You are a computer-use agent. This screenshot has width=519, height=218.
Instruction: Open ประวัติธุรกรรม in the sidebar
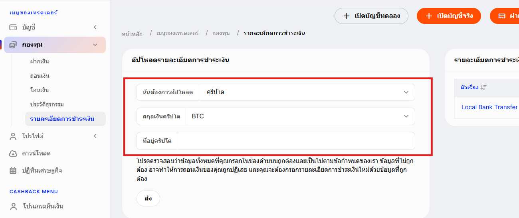pyautogui.click(x=47, y=104)
